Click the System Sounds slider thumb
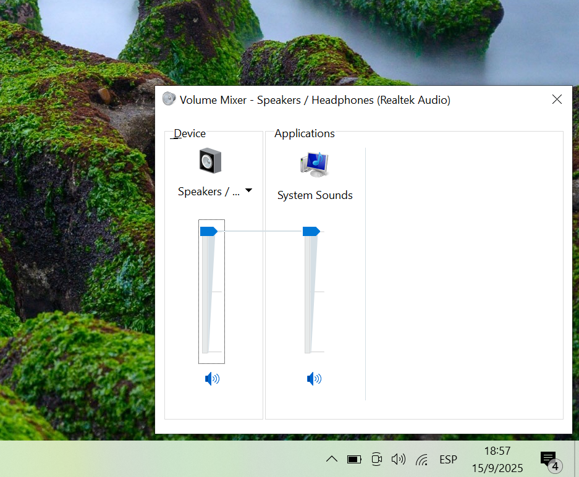This screenshot has width=579, height=477. 311,231
